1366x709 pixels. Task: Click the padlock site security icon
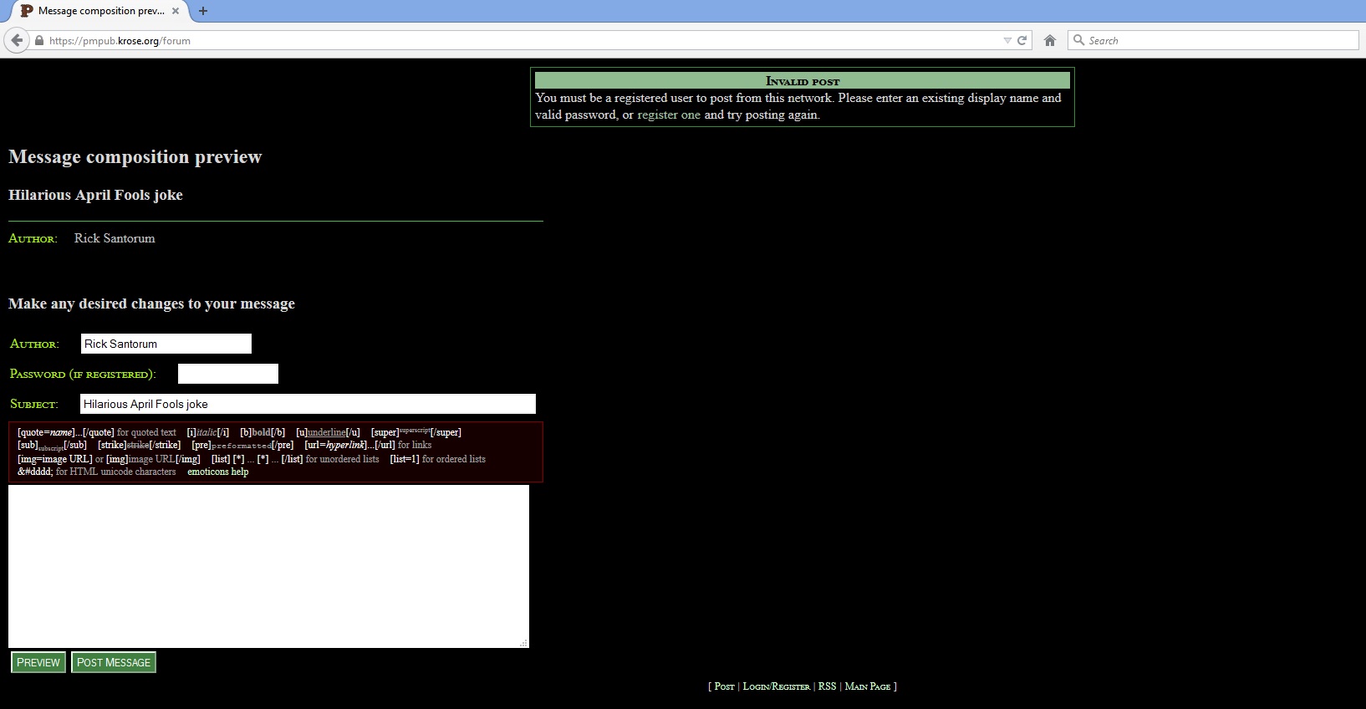[x=38, y=41]
